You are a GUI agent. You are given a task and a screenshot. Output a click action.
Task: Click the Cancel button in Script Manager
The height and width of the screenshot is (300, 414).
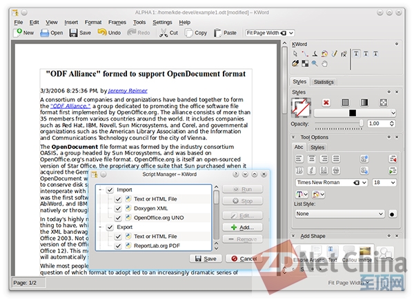[244, 259]
